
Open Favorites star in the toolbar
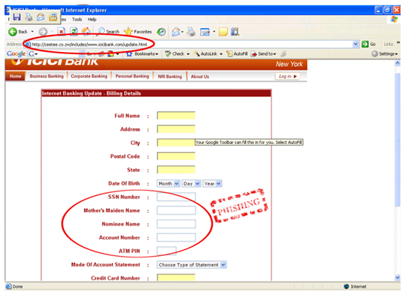[x=138, y=32]
